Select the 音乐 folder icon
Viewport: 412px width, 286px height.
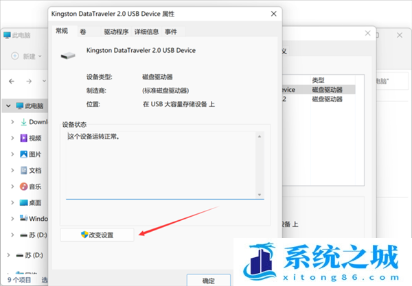[23, 186]
